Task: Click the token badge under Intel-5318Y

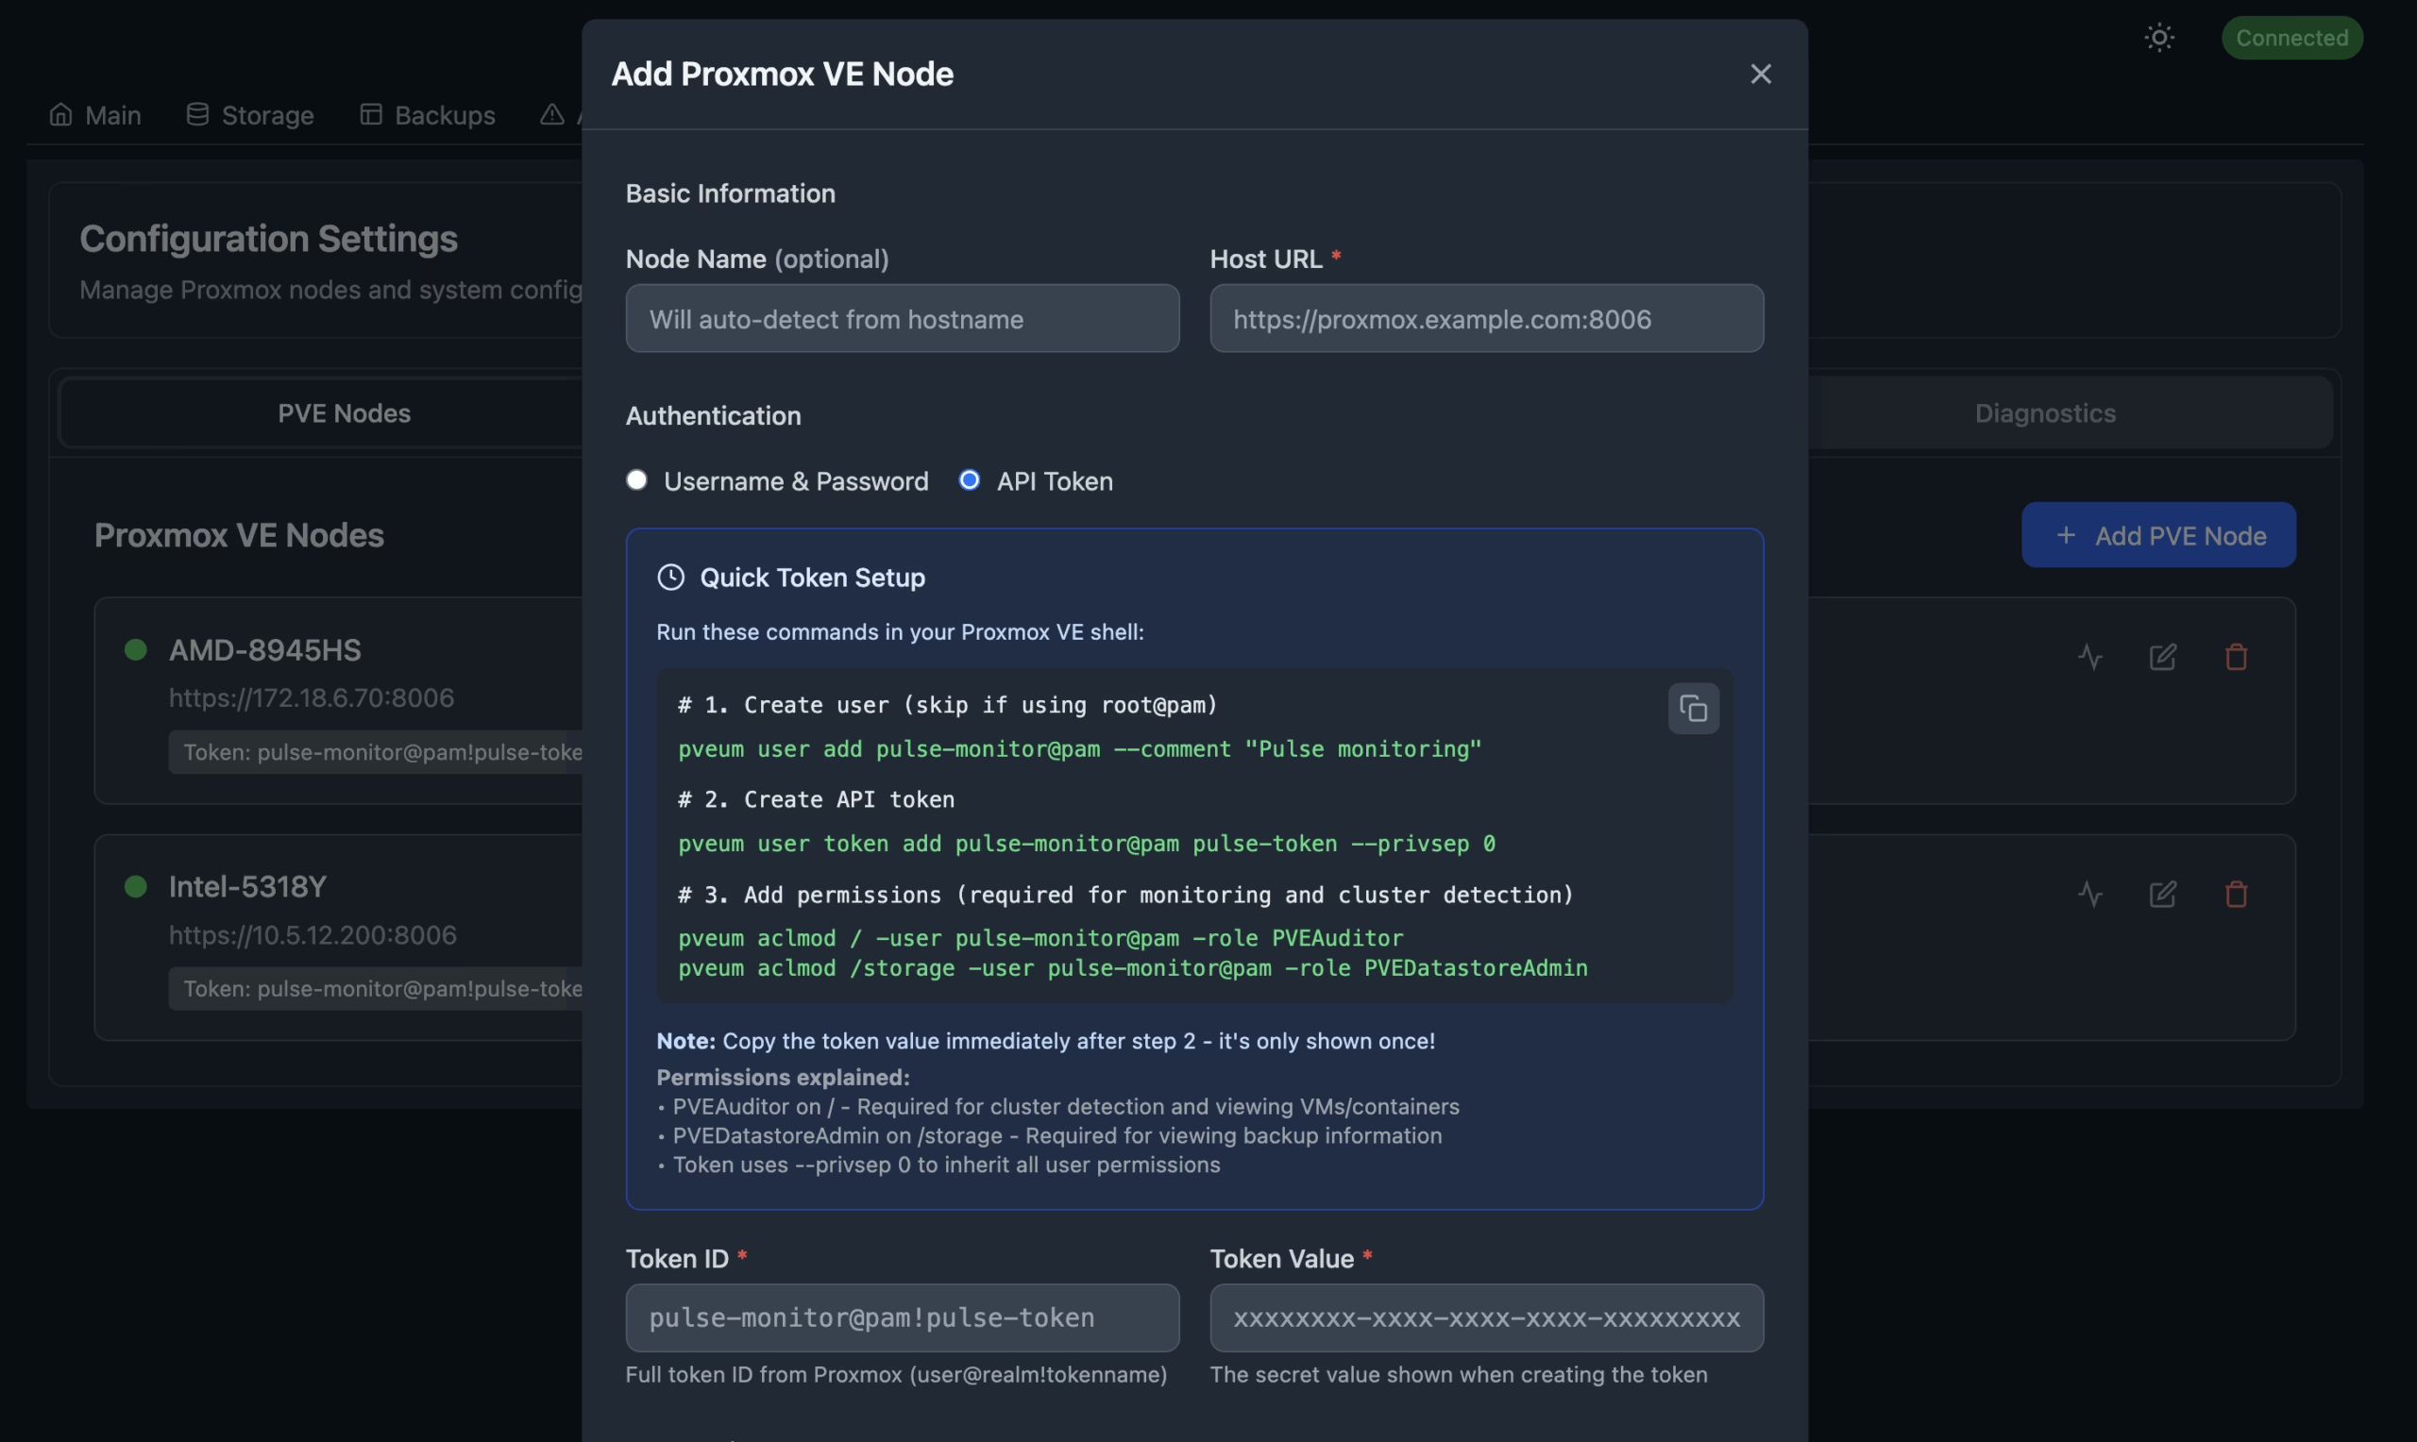Action: tap(376, 989)
